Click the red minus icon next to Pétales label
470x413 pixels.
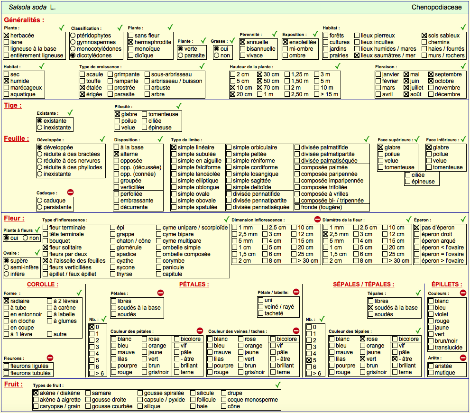pos(161,293)
